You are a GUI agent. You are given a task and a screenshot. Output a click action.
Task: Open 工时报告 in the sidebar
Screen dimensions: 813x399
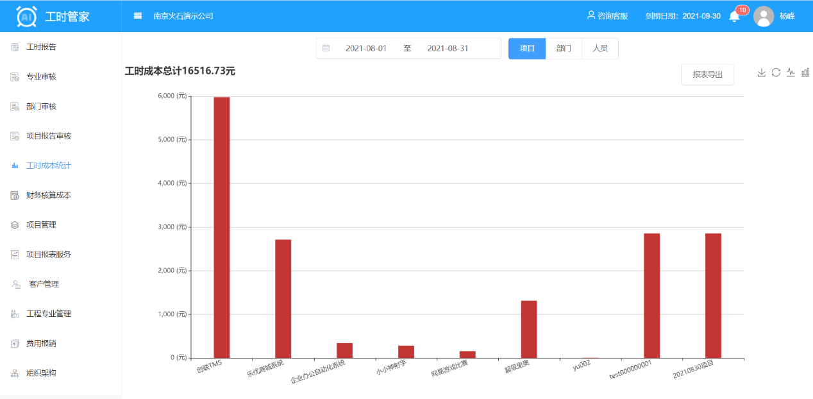pyautogui.click(x=41, y=47)
